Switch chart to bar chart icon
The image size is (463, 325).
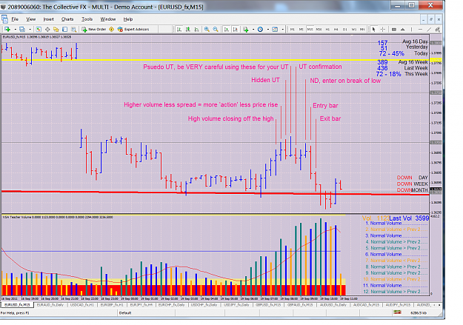tap(179, 29)
